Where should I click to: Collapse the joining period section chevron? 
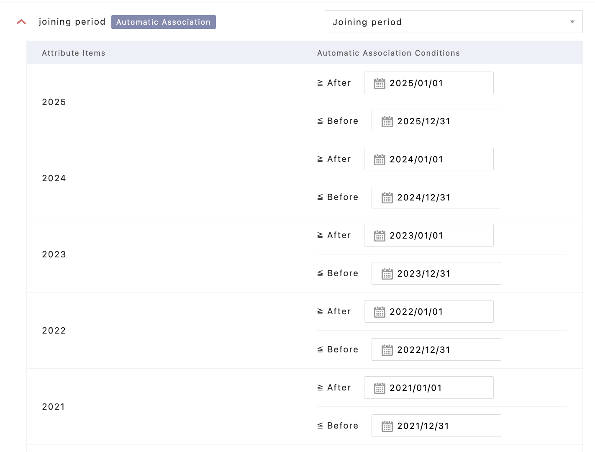[21, 22]
